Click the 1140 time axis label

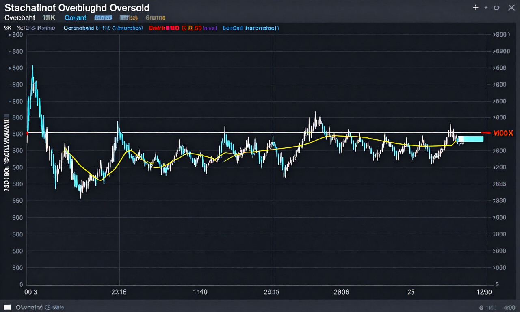pos(199,292)
